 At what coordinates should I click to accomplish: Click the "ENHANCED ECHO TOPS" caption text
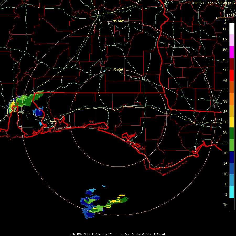coord(92,234)
